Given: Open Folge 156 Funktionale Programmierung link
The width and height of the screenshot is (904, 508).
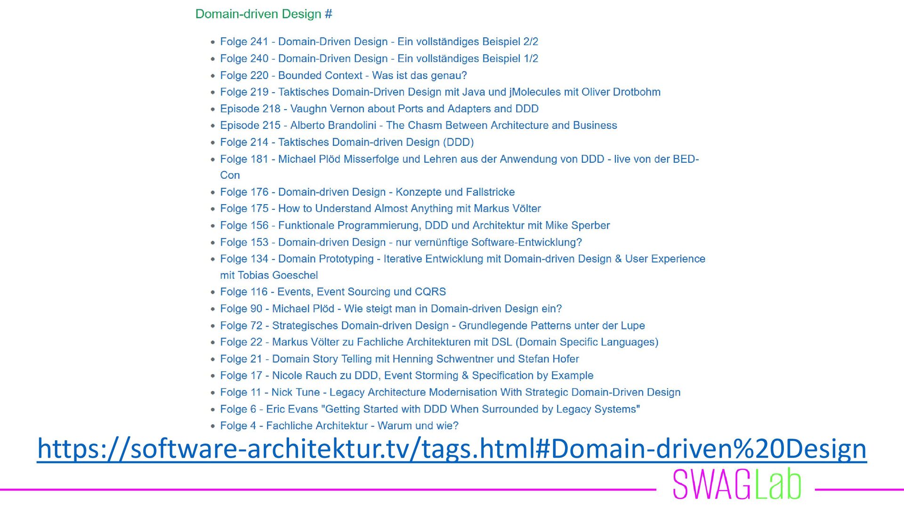Looking at the screenshot, I should pyautogui.click(x=415, y=226).
